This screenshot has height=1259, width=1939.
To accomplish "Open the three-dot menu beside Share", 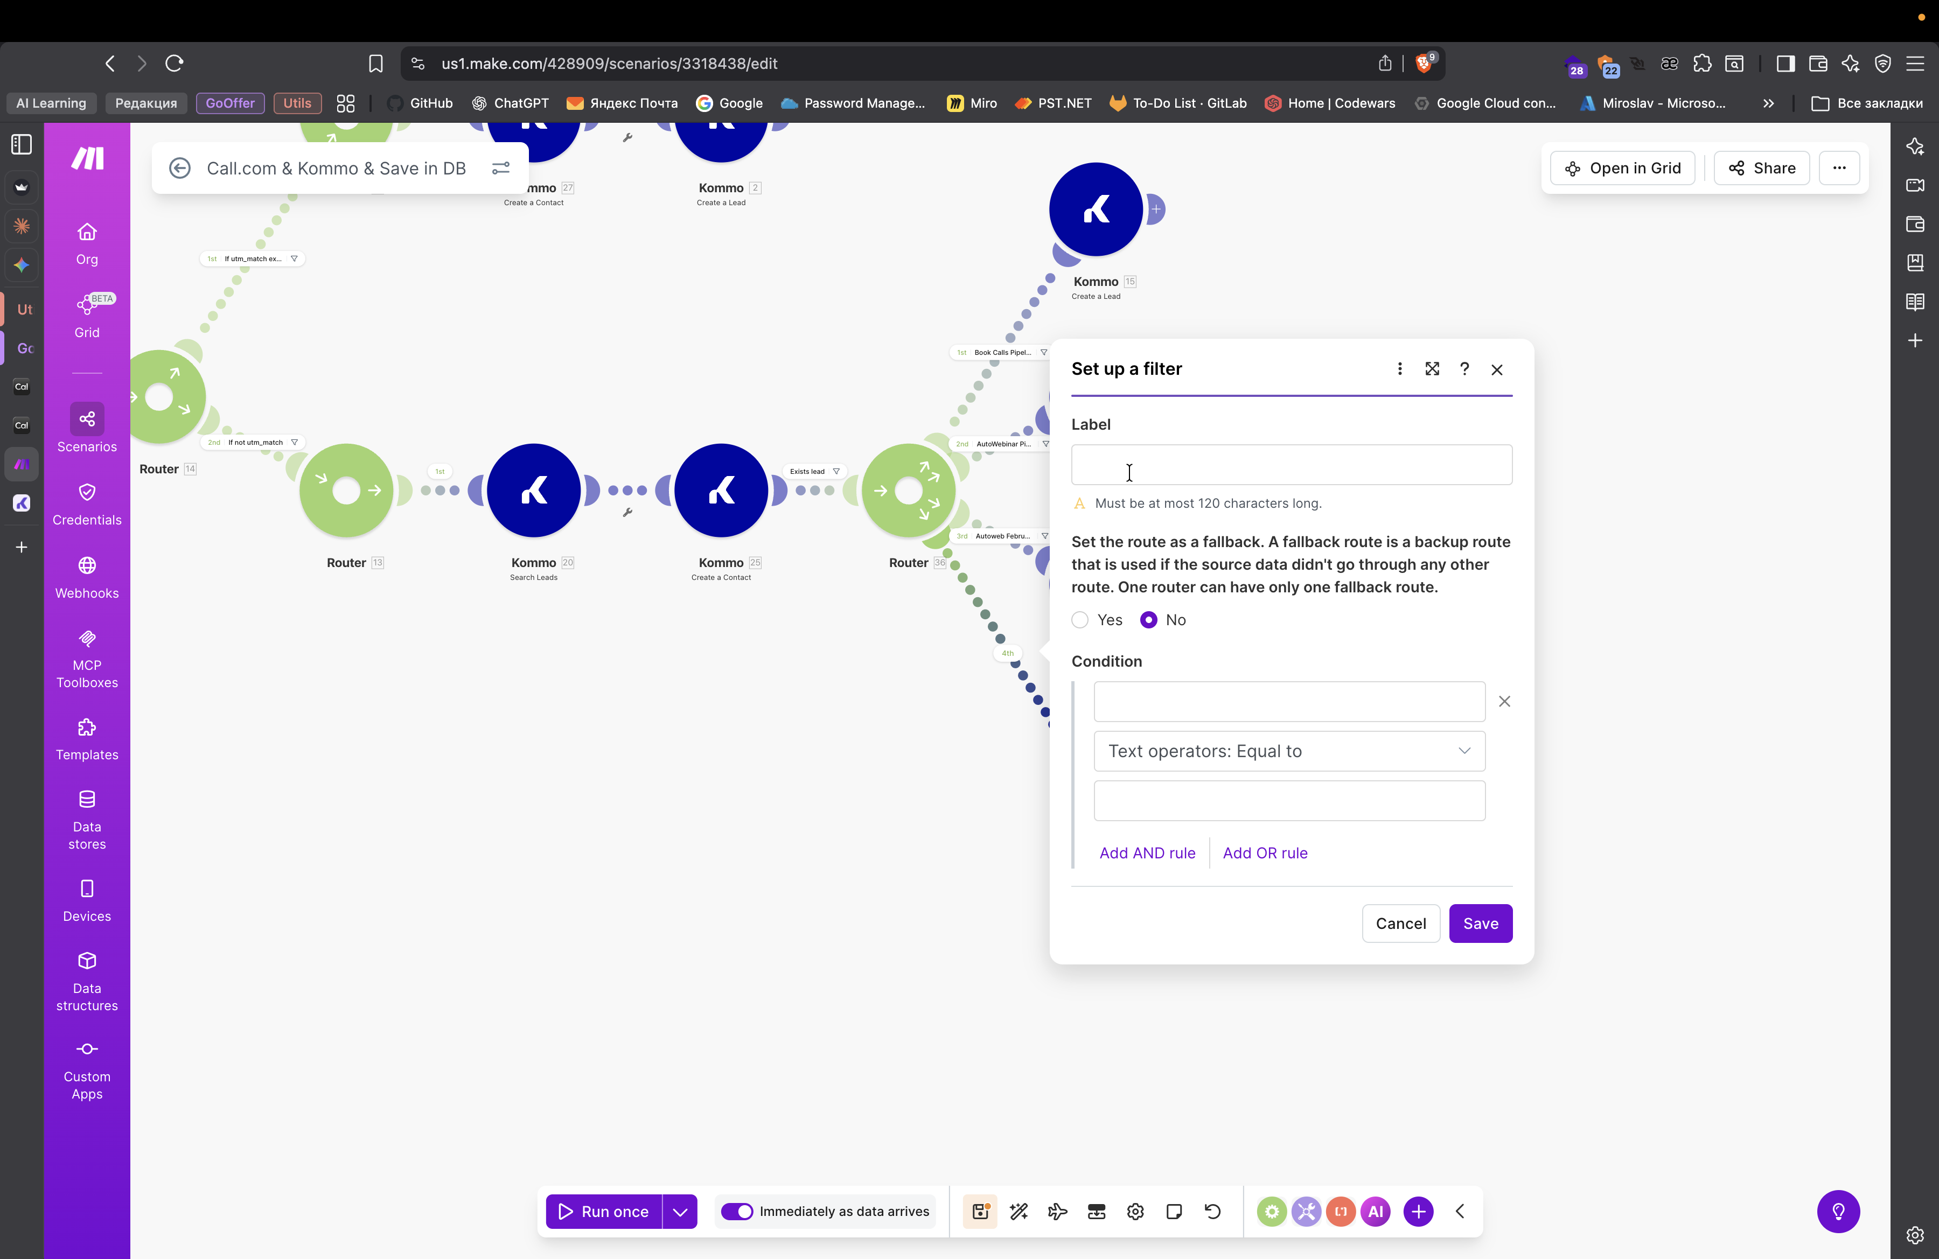I will (x=1839, y=168).
